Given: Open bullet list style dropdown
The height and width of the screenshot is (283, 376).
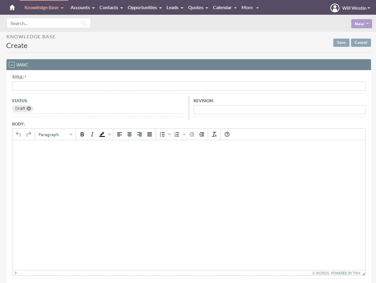Looking at the screenshot, I should pyautogui.click(x=170, y=134).
